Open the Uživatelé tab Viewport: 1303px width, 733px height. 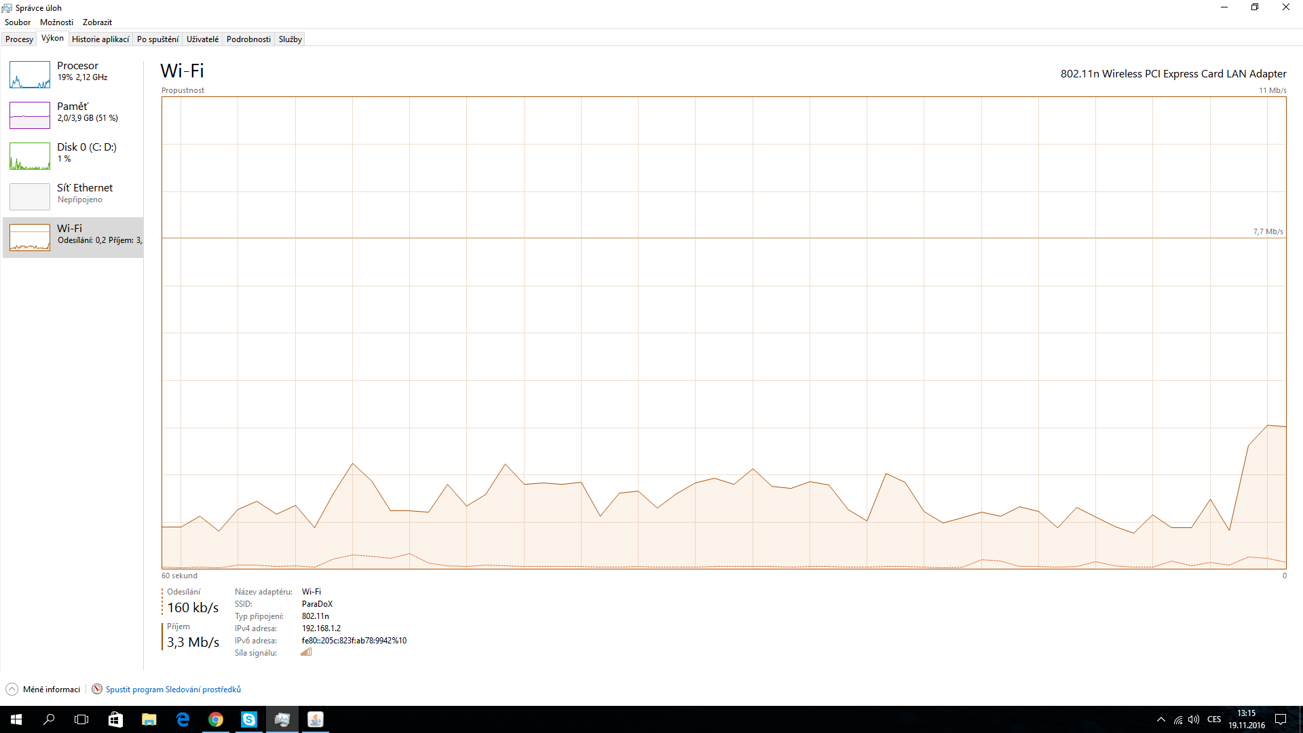[x=202, y=39]
